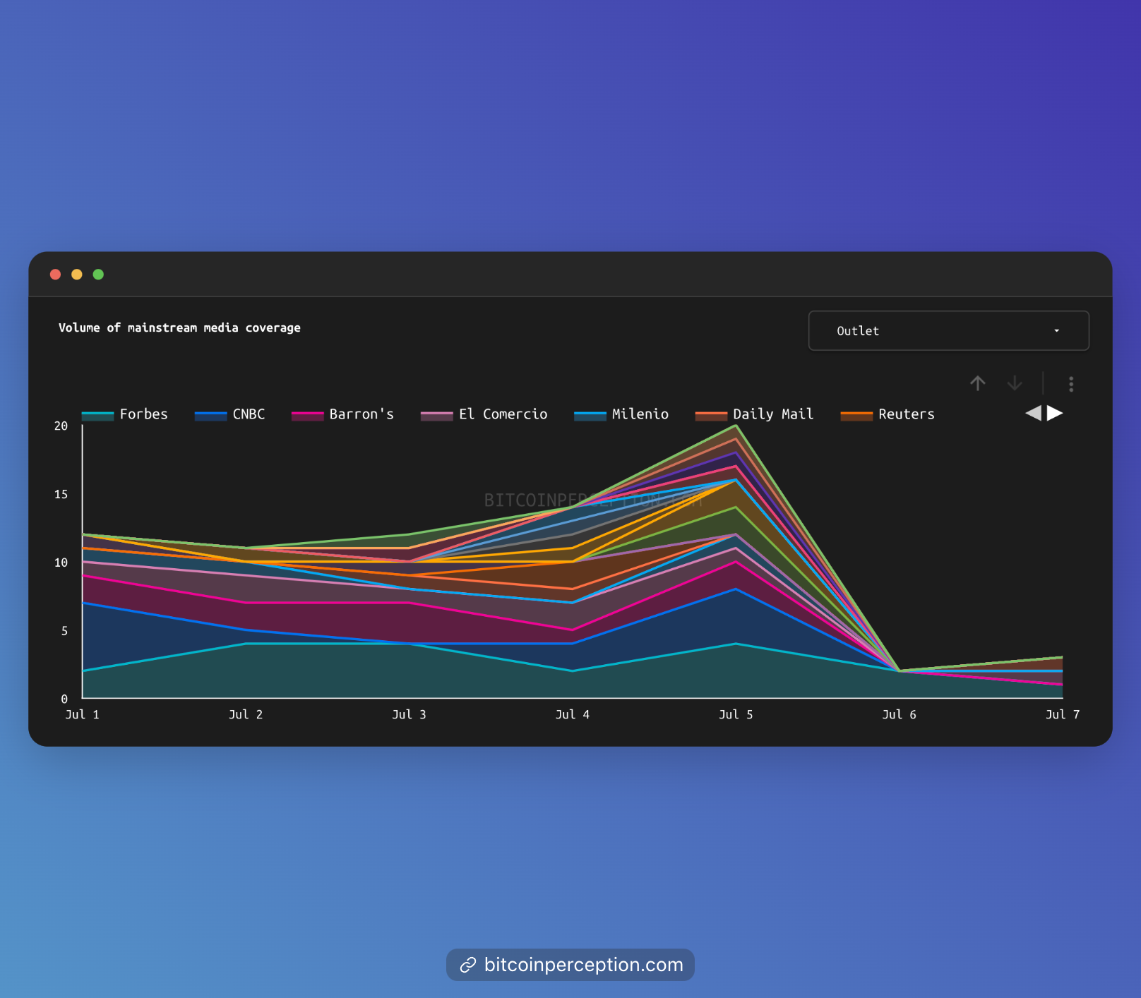Go to previous legend page with left triangle
The height and width of the screenshot is (998, 1141).
point(1033,413)
